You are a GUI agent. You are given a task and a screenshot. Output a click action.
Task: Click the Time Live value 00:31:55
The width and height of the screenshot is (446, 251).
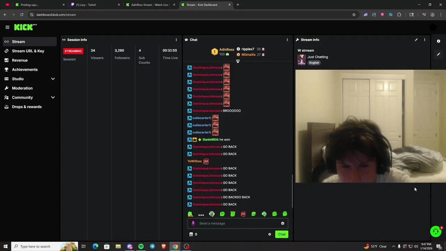point(170,51)
